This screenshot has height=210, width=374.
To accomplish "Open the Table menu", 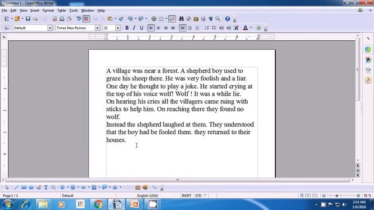I will tap(61, 10).
